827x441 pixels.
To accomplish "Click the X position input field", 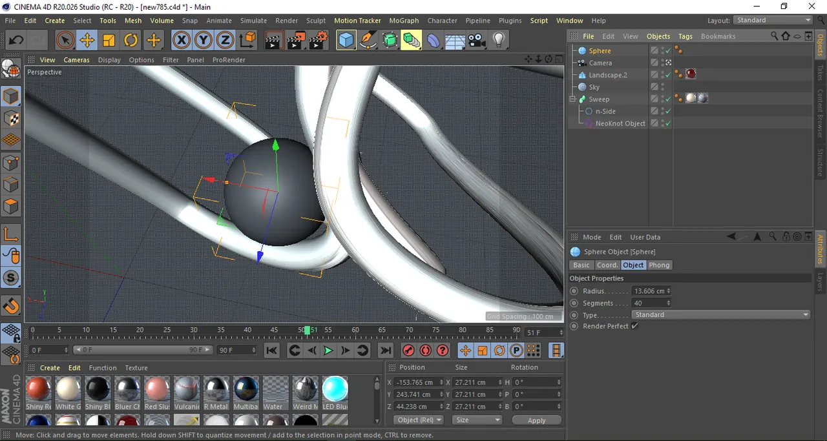I will coord(417,382).
